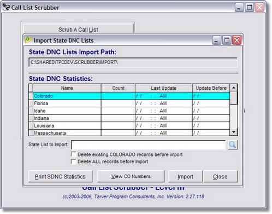Maximize the Import State DNC Lists dialog
The image size is (272, 214).
(x=227, y=40)
